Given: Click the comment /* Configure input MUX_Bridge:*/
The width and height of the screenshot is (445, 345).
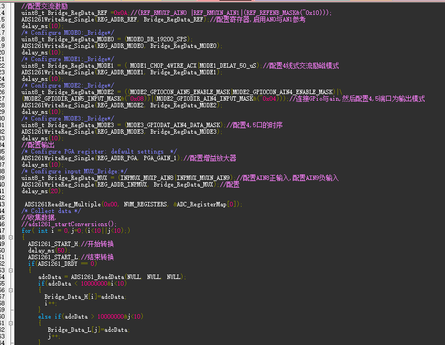Looking at the screenshot, I should 74,171.
